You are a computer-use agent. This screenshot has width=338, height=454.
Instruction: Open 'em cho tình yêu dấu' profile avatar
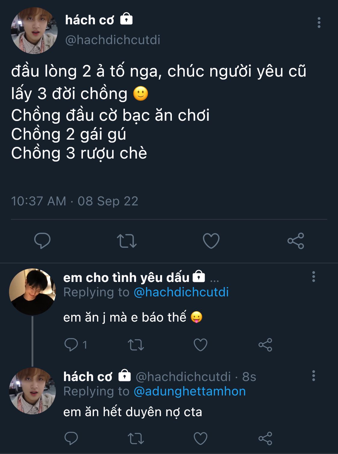tap(32, 292)
